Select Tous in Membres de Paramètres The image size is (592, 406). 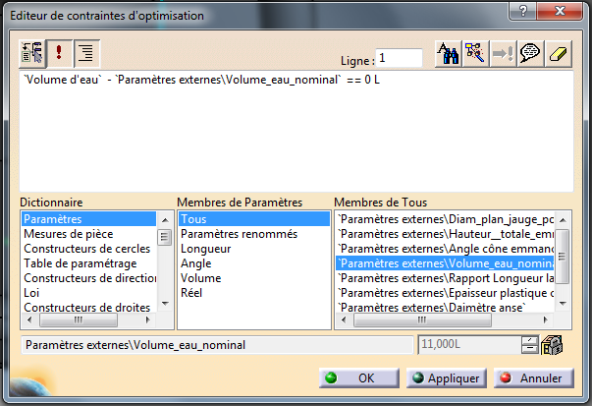coord(254,219)
